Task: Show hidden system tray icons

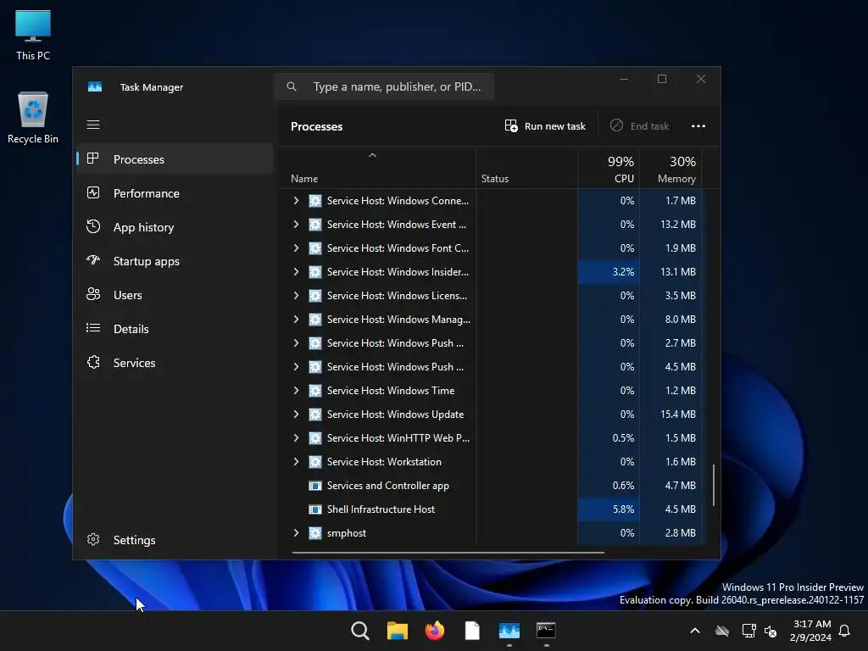Action: 695,631
